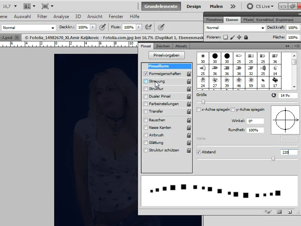Switch to the Pfade tab
Image resolution: width=301 pixels, height=226 pixels.
tap(248, 20)
